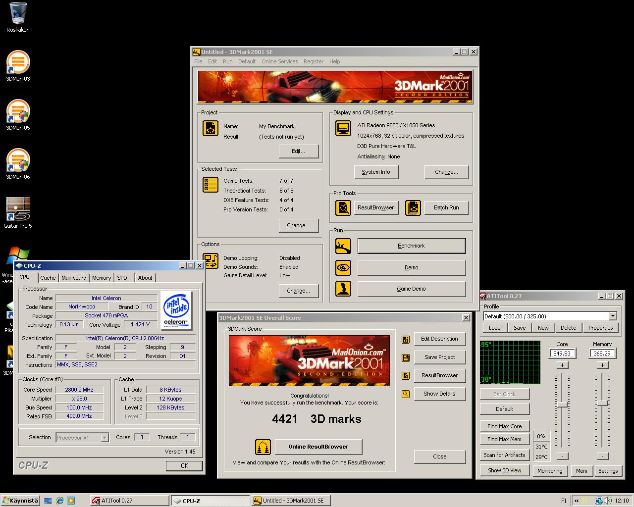Click the Online ResultBrowser icon
Screen dimensions: 634x507
click(x=263, y=447)
